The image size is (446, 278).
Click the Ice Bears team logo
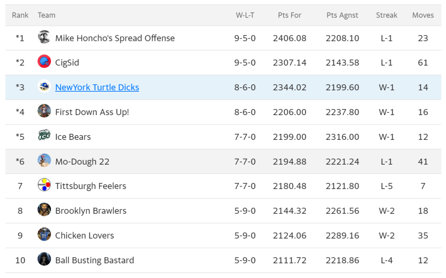[44, 136]
